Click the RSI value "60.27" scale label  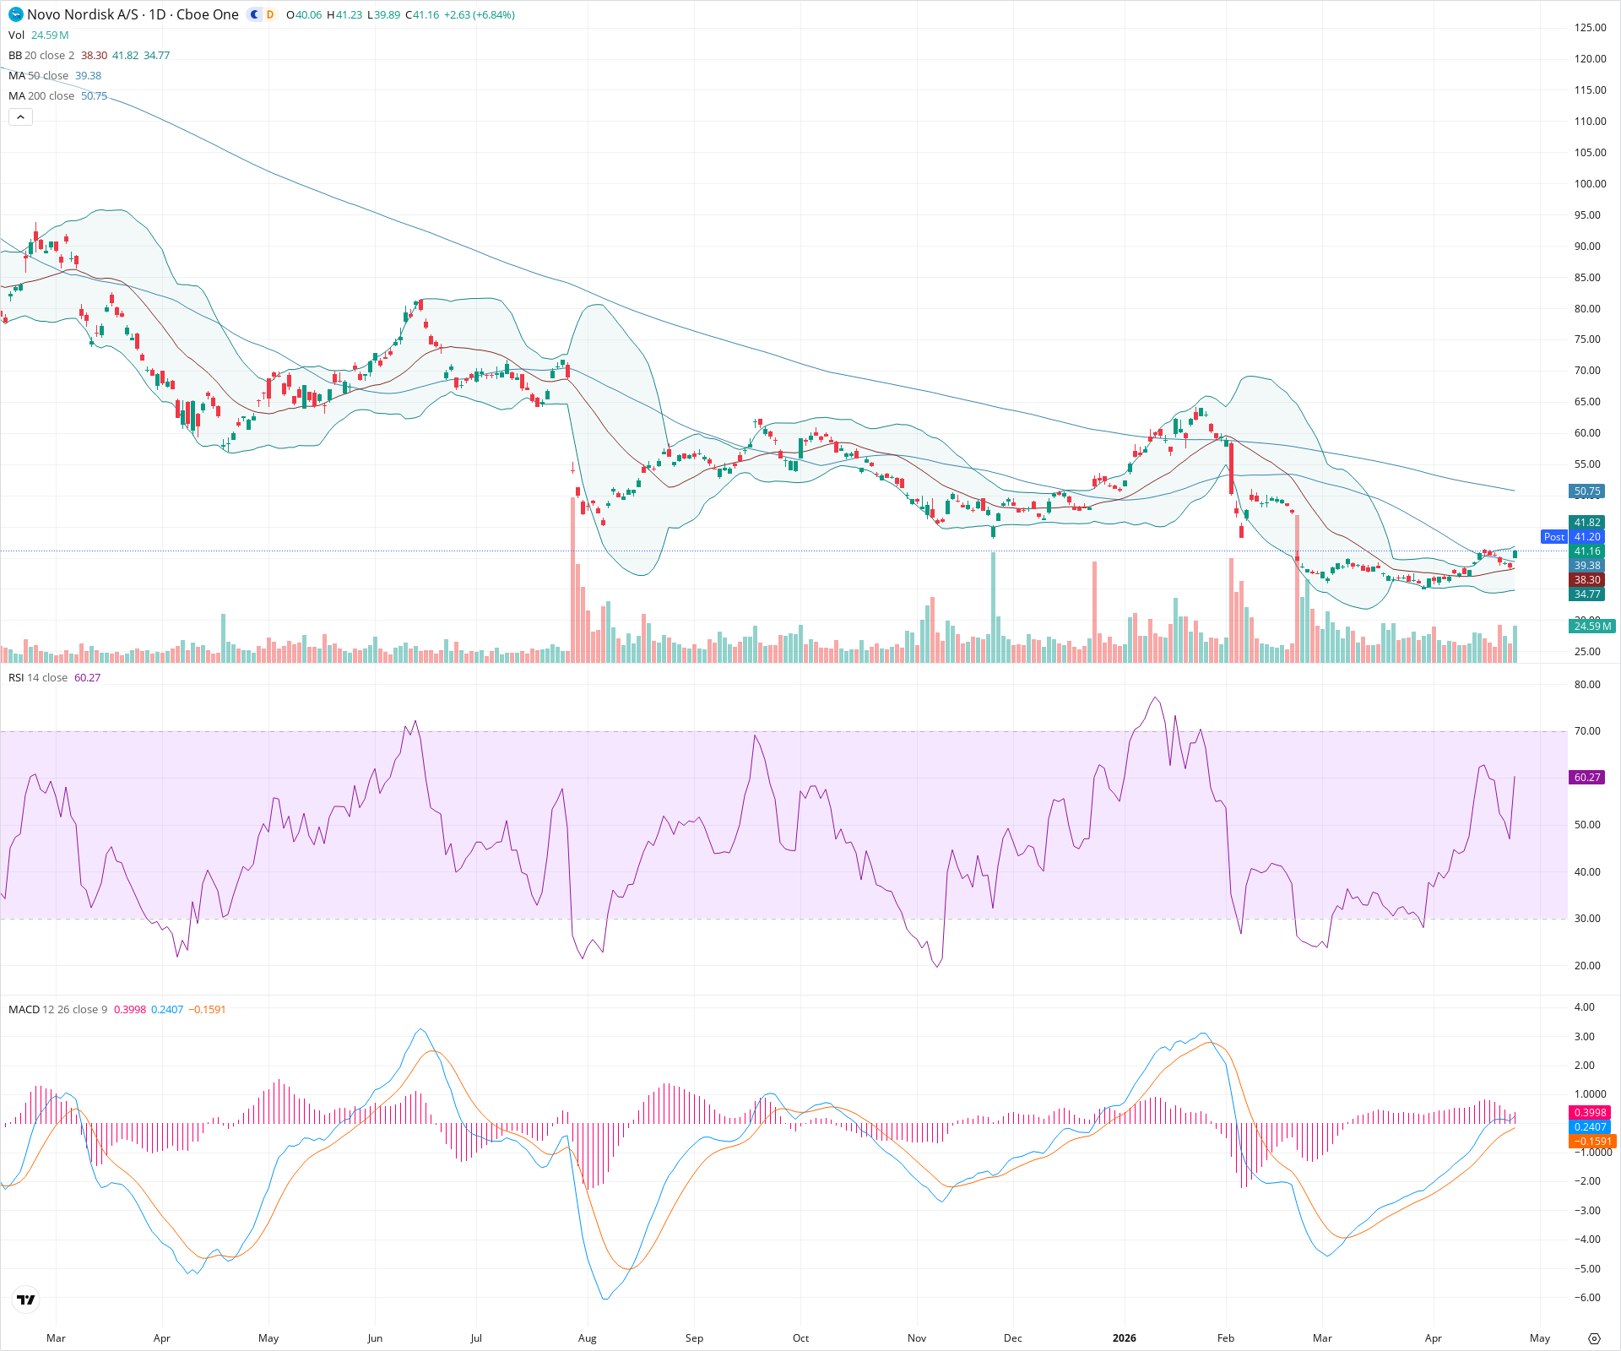click(x=1586, y=778)
